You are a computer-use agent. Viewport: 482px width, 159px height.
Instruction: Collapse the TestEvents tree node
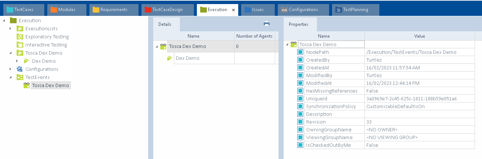tap(11, 77)
